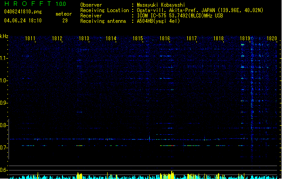282x179 pixels.
Task: Click the Receiver label
Action: click(91, 16)
